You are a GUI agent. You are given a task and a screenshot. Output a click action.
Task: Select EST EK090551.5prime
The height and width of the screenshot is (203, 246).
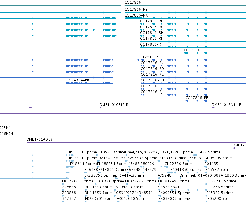point(174,193)
